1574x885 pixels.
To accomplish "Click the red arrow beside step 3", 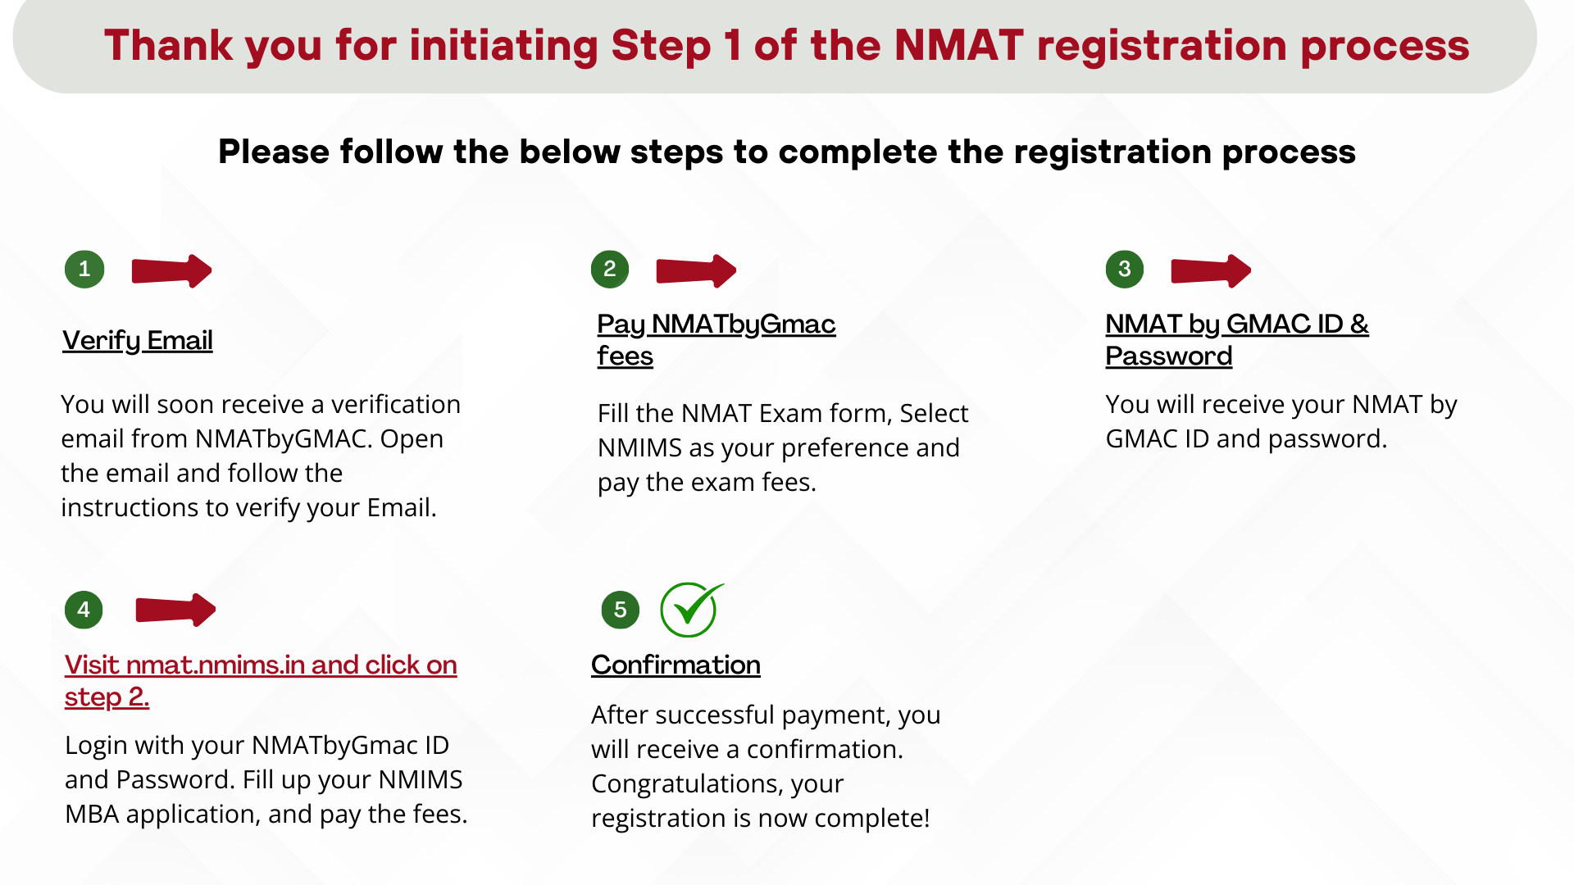I will (x=1211, y=270).
